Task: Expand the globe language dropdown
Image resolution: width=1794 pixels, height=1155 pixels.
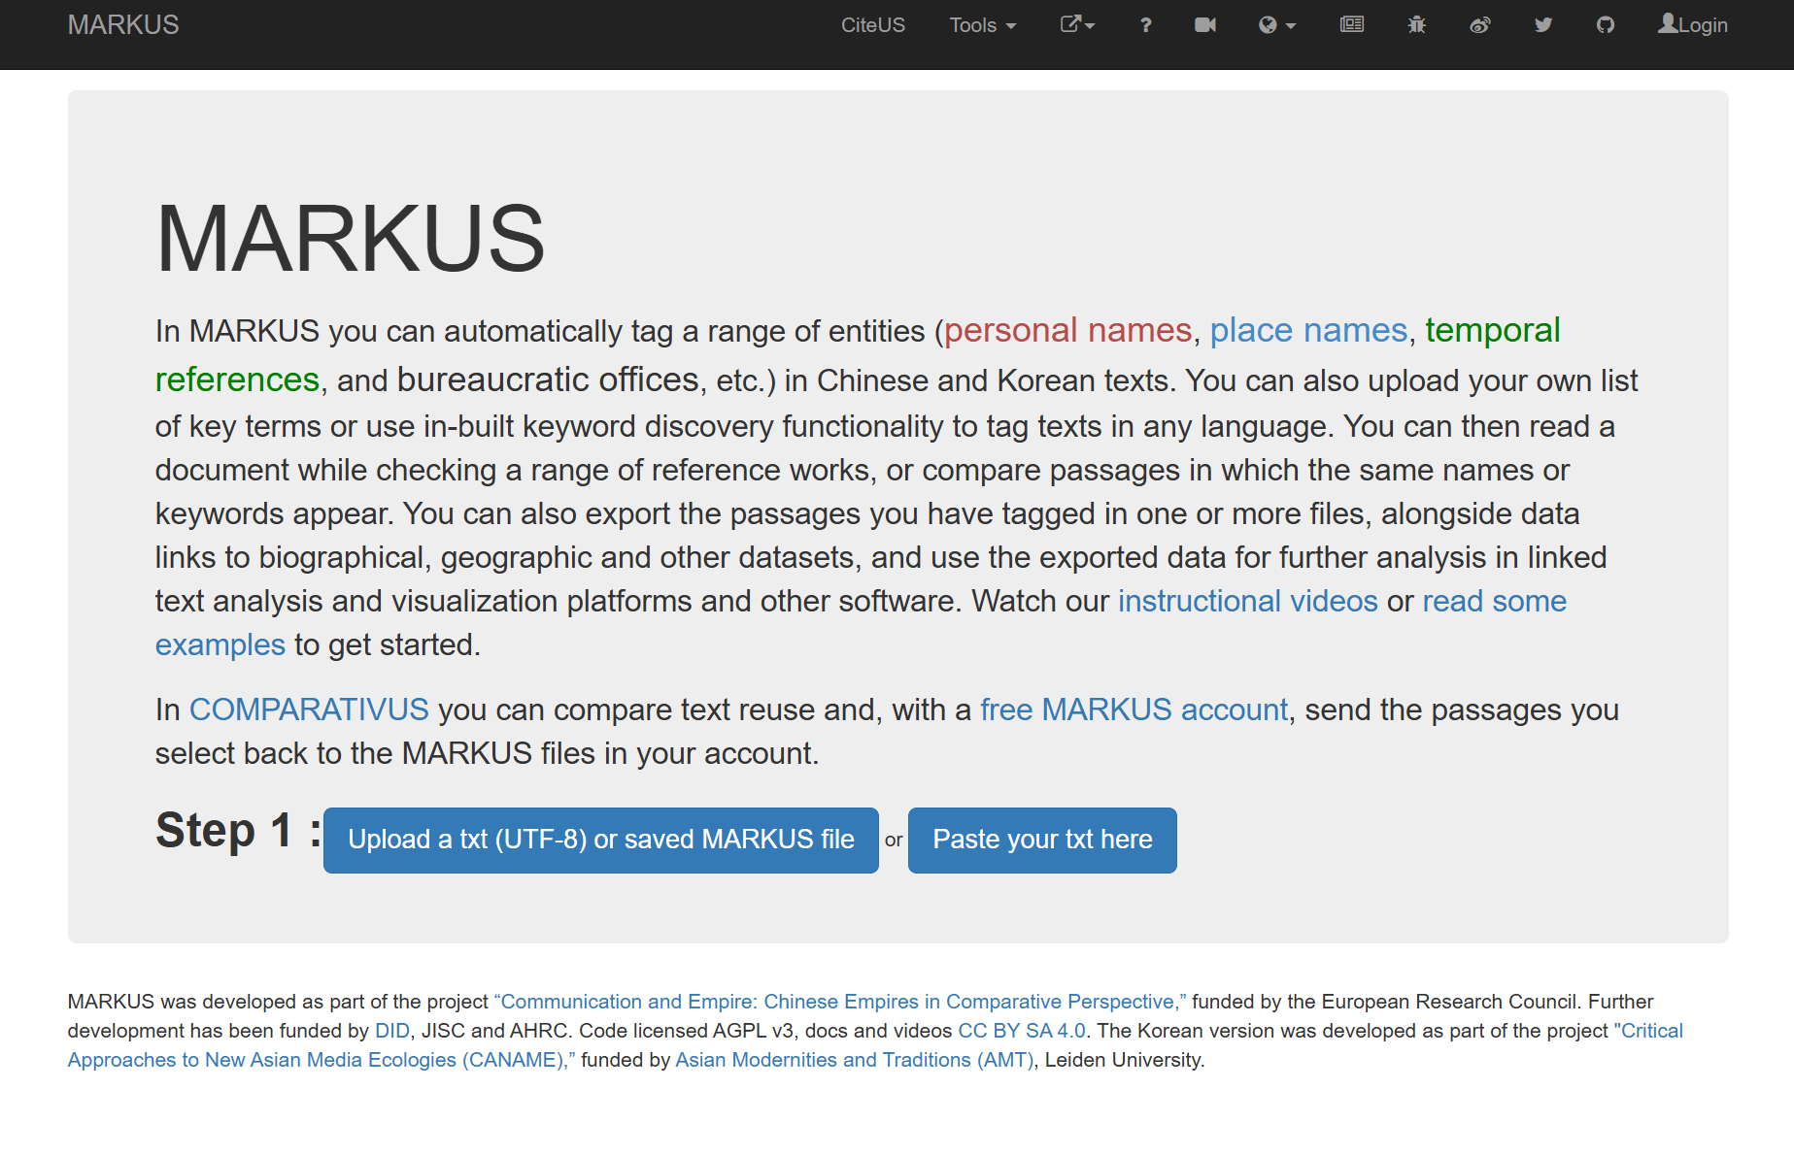Action: tap(1277, 25)
